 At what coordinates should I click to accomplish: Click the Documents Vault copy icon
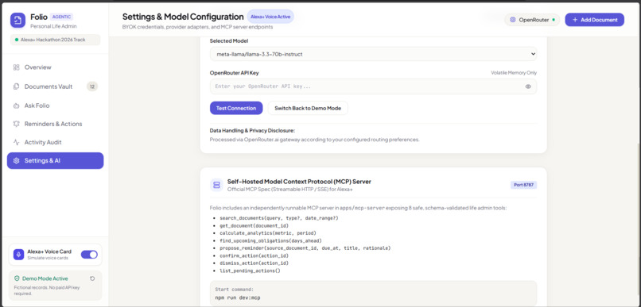[x=17, y=86]
